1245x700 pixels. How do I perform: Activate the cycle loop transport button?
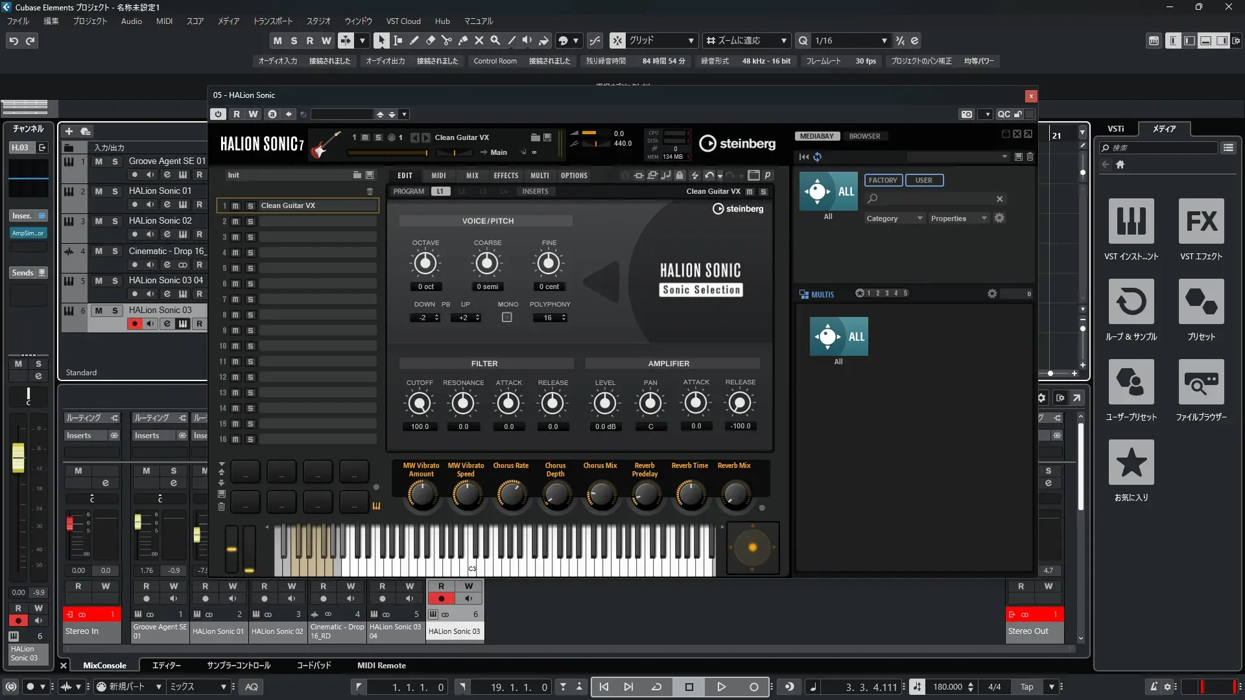(656, 687)
